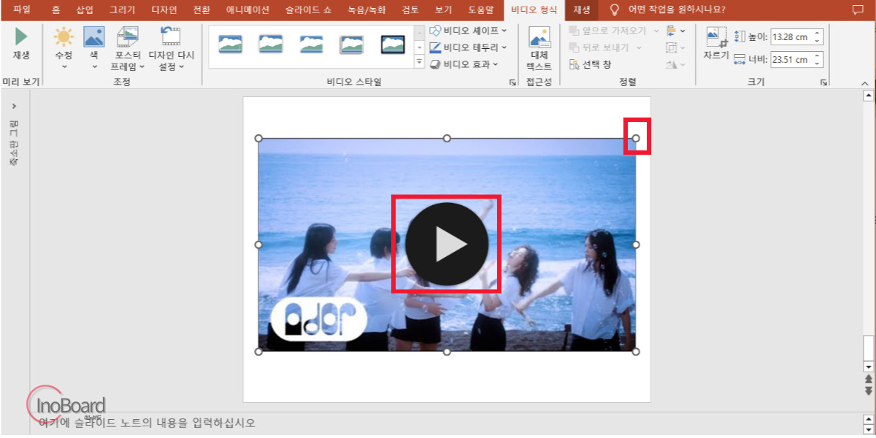Apply the second video style thumbnail
The image size is (876, 438).
click(271, 45)
